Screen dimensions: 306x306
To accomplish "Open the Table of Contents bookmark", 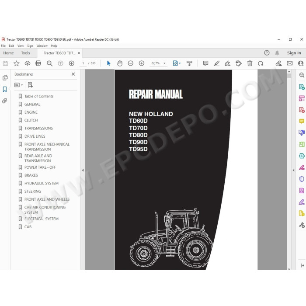I will tap(39, 96).
